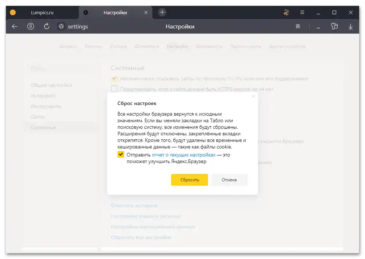Open the side panel icon in the toolbar
The width and height of the screenshot is (365, 259).
334,26
